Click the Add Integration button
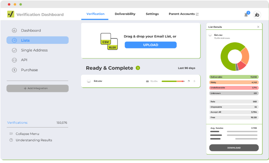Viewport: 269px width, 163px height. (38, 88)
